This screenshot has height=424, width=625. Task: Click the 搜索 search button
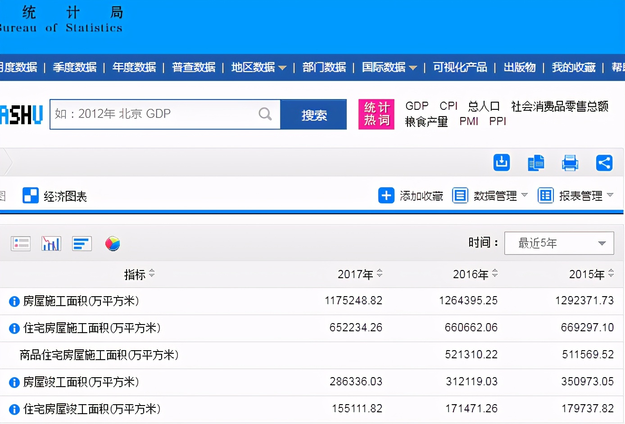pyautogui.click(x=314, y=114)
